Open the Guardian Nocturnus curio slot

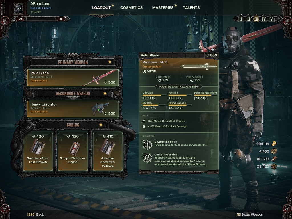tap(108, 151)
